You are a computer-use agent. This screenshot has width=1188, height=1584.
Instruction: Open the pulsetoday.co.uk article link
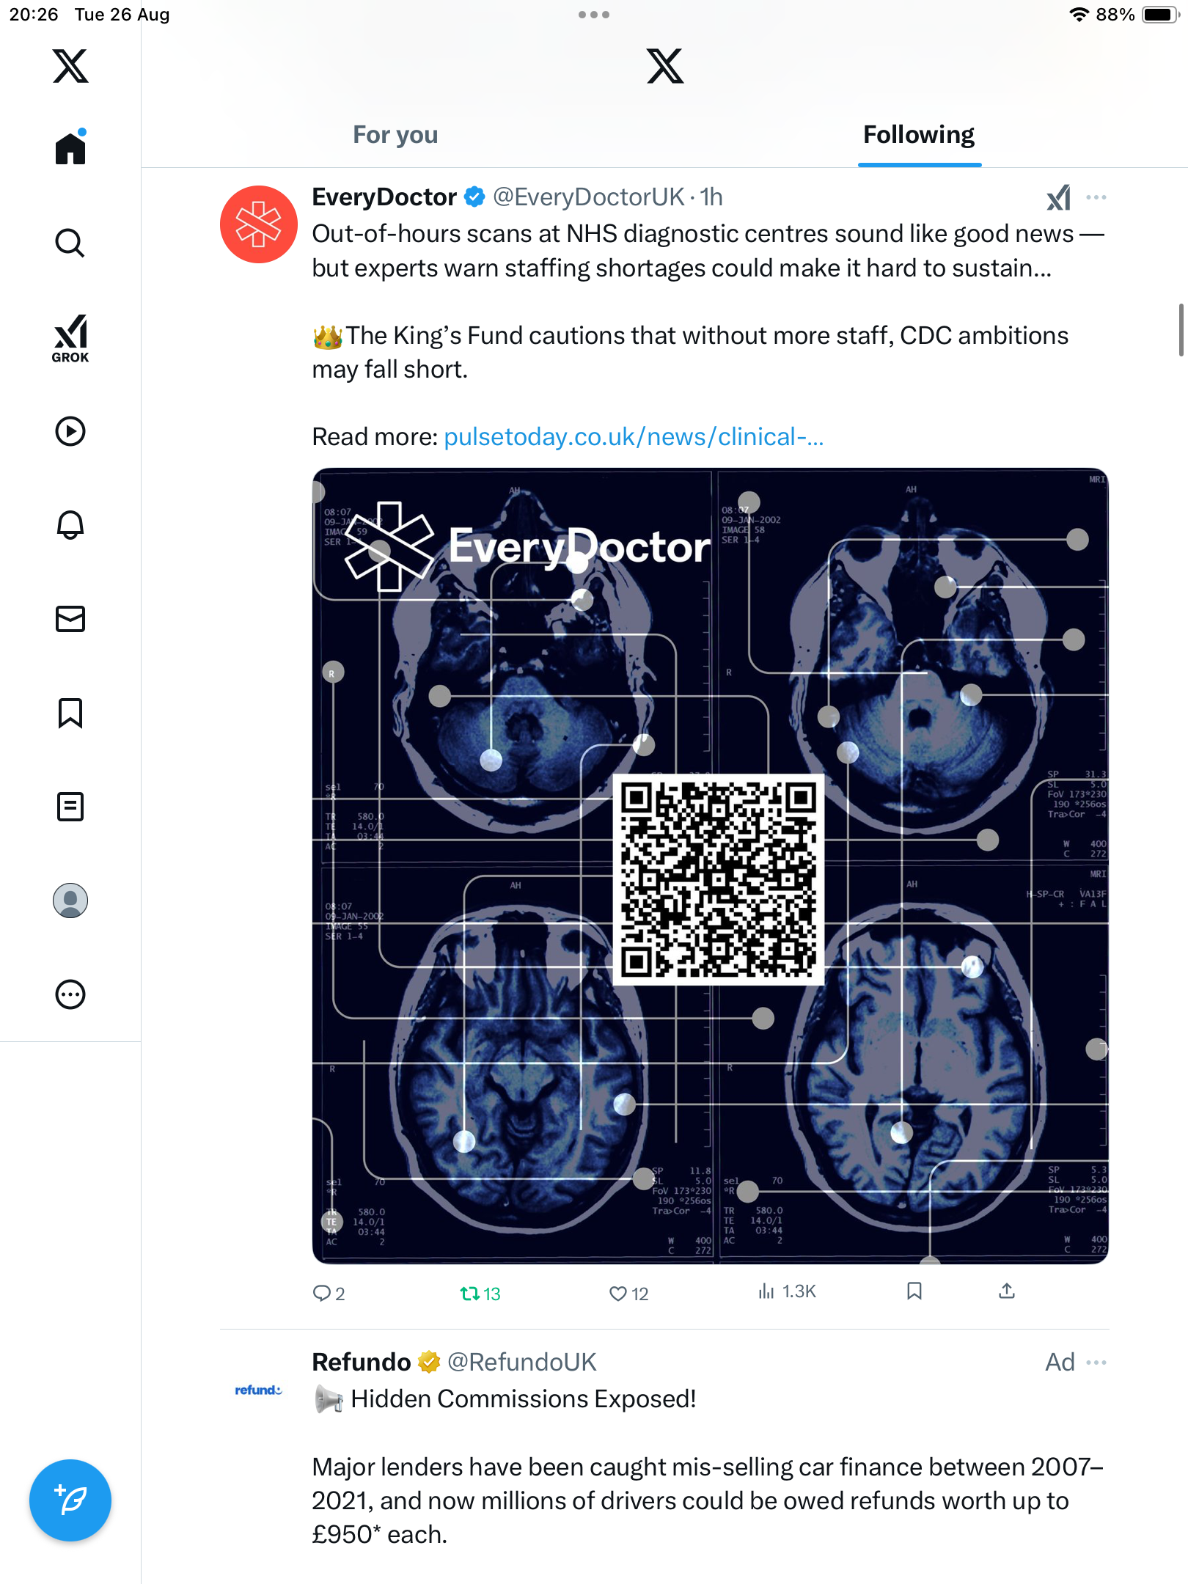point(634,437)
